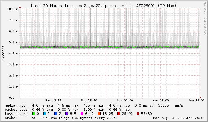Click the '5.0 m' y-axis value

pyautogui.click(x=13, y=42)
